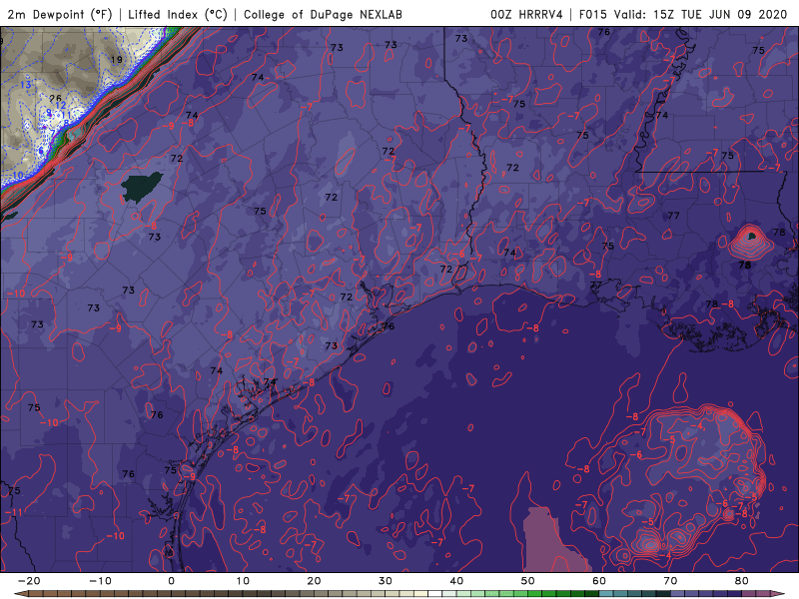
Task: Click the dark green dry patch on the map
Action: point(141,187)
